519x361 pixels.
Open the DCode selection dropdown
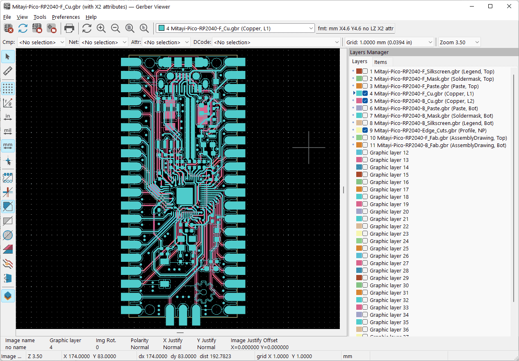[x=276, y=42]
